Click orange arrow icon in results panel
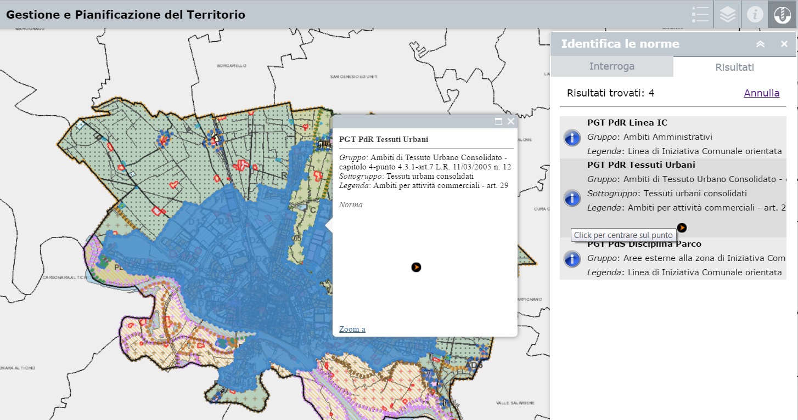798x420 pixels. click(682, 228)
